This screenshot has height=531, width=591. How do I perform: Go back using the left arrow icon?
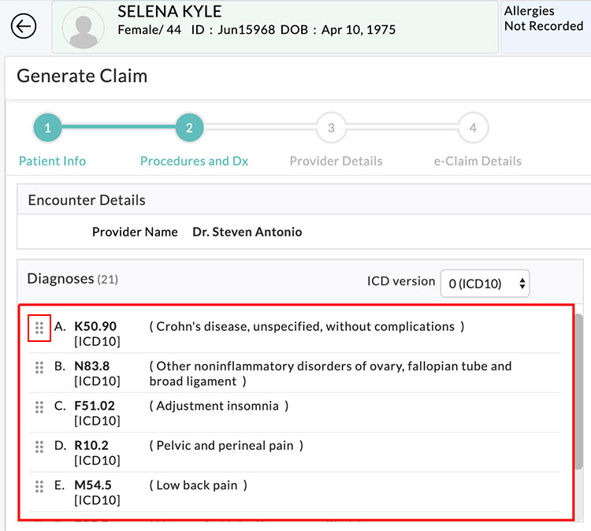(24, 26)
